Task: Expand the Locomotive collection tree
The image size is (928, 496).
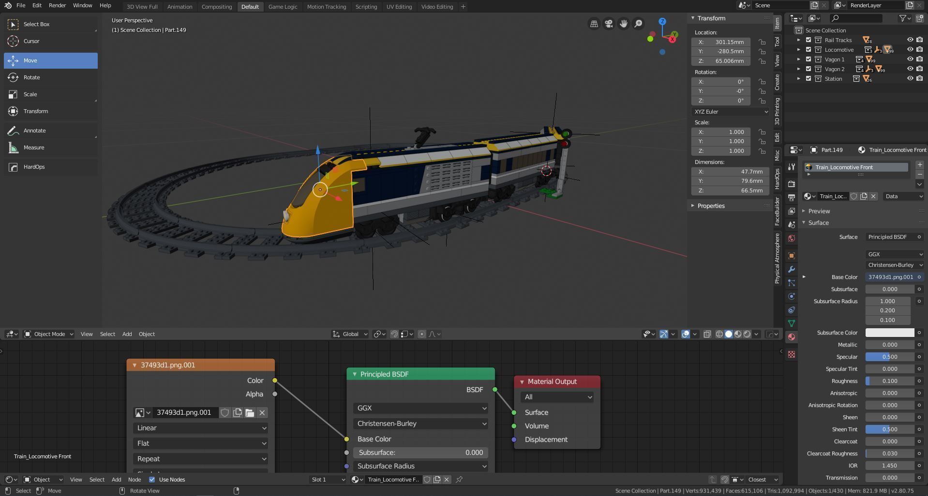Action: pos(799,50)
